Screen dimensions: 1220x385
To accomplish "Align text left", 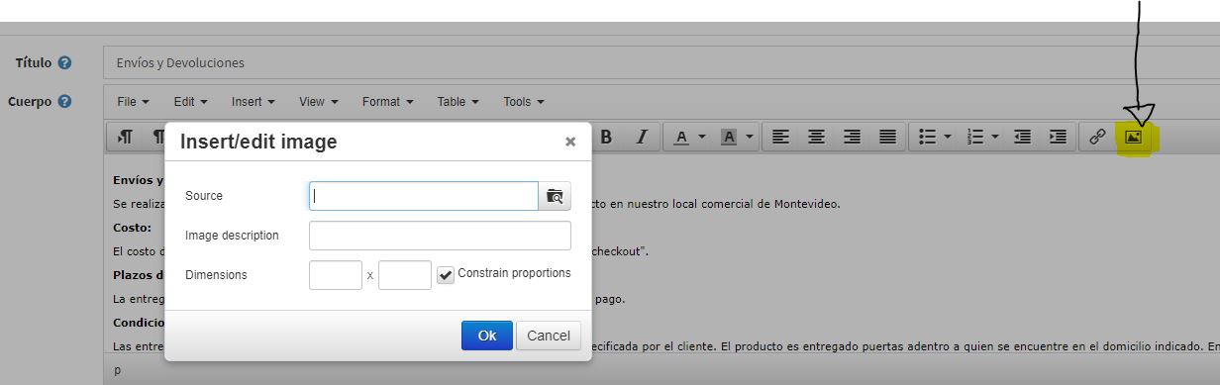I will pos(781,138).
